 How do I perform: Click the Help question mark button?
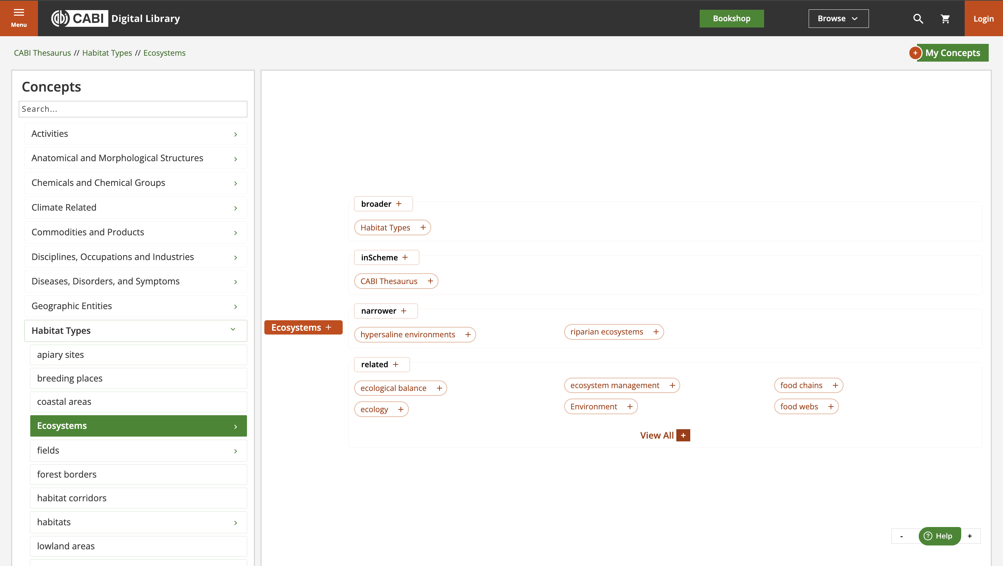[939, 536]
